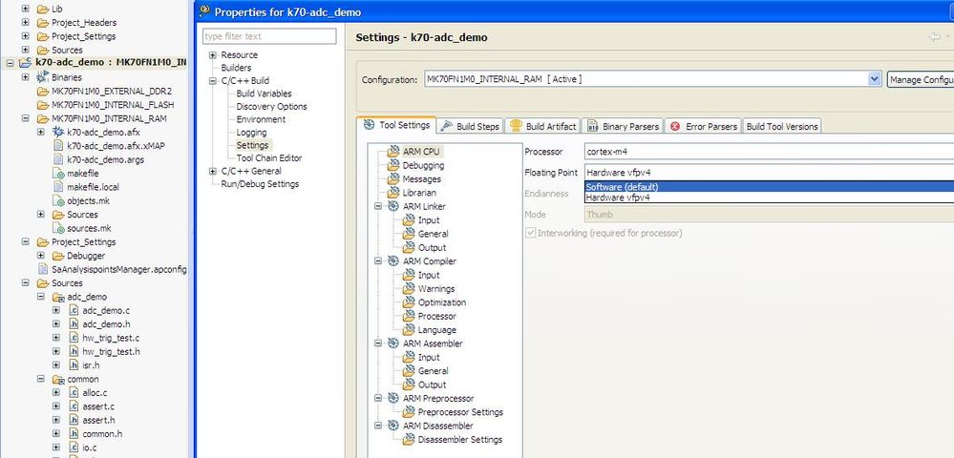Open the Messages tool settings icon
954x458 pixels.
point(393,178)
